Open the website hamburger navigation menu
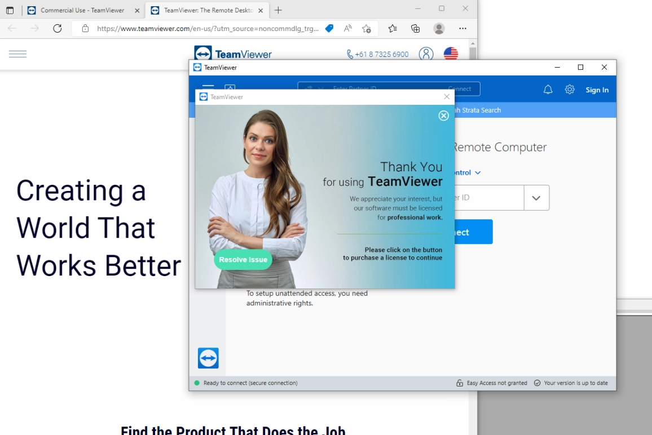 pyautogui.click(x=17, y=54)
